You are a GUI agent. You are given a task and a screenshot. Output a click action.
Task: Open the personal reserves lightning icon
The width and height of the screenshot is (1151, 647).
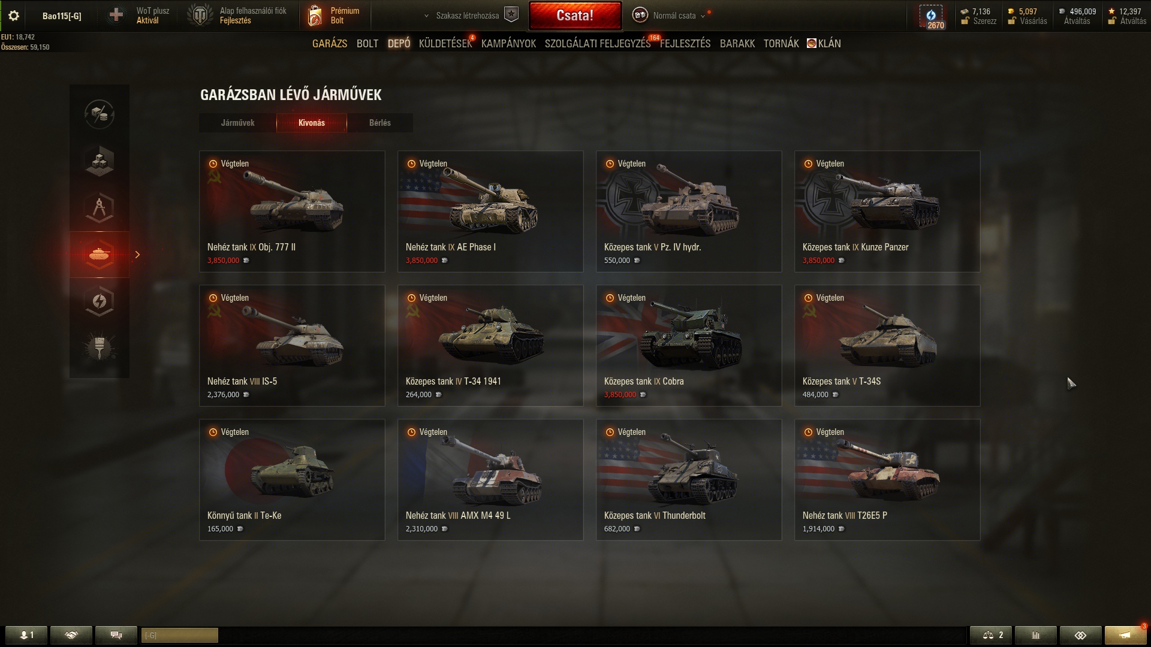tap(100, 301)
